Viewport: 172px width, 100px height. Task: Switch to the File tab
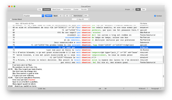pos(40,9)
